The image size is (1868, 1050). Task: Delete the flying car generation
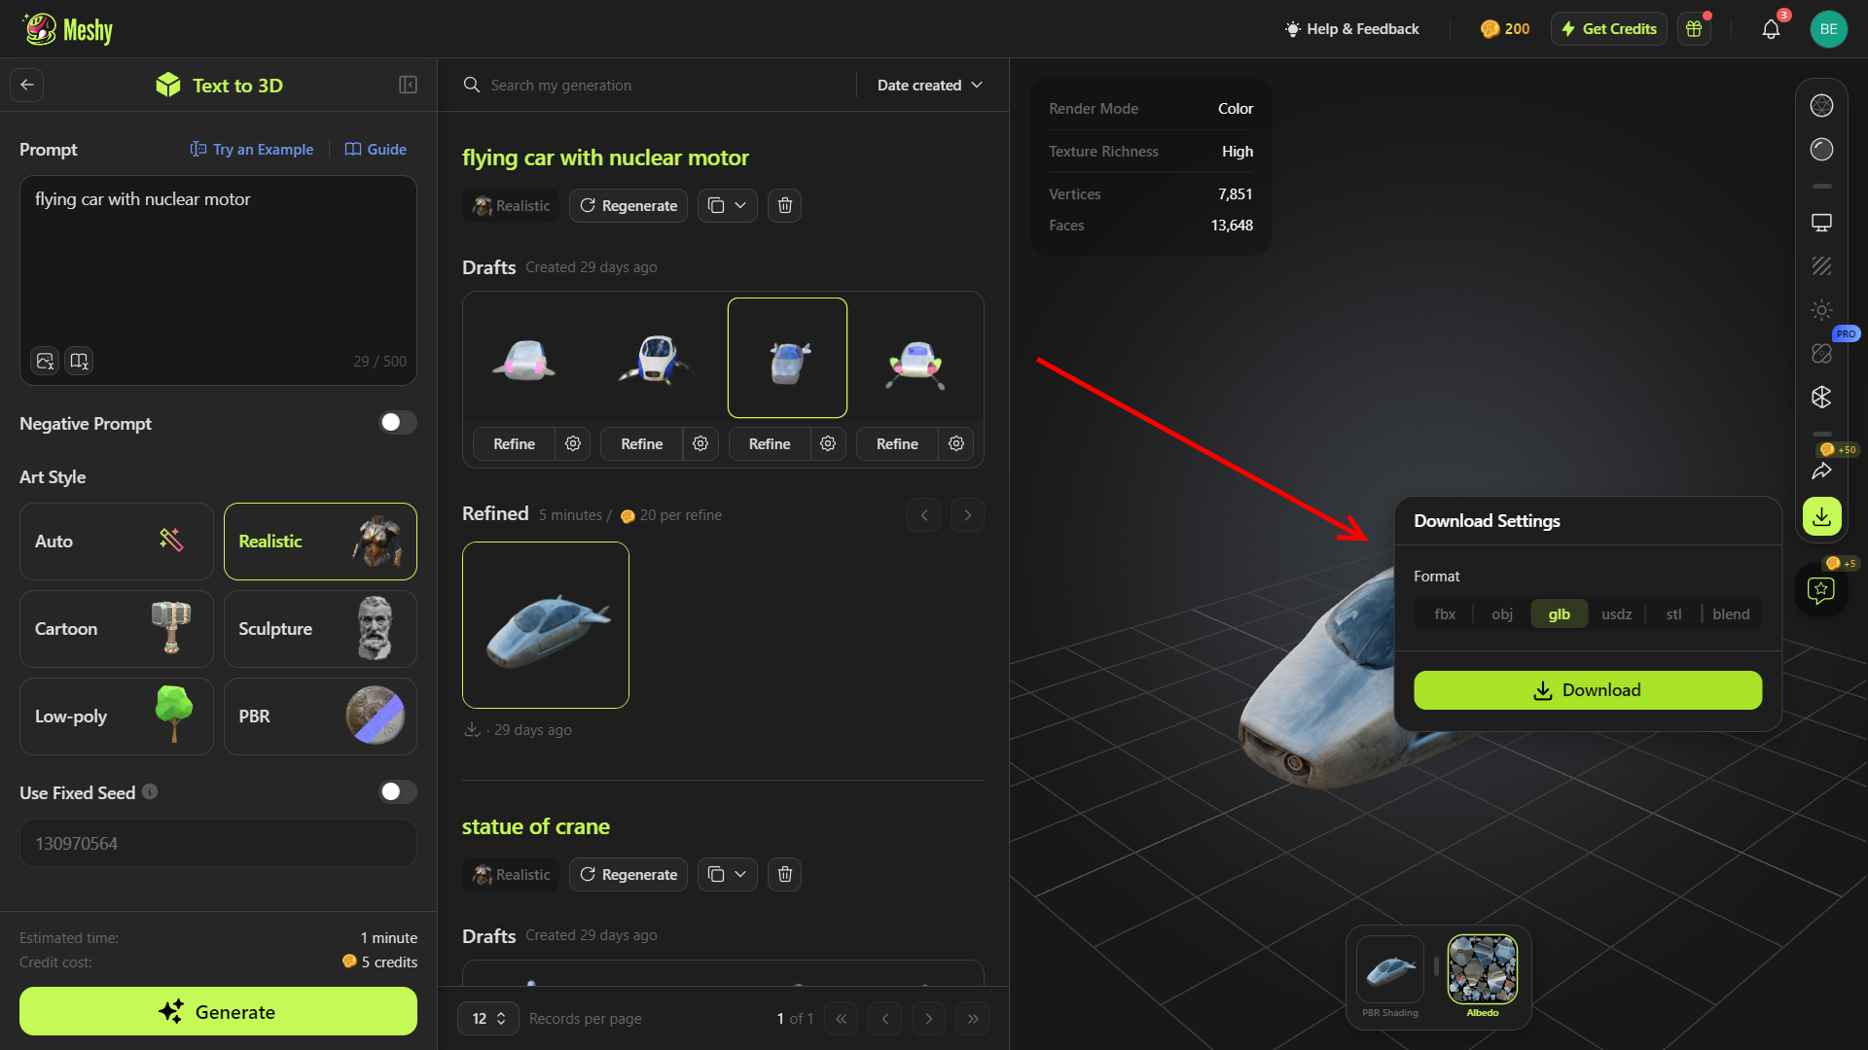[784, 205]
